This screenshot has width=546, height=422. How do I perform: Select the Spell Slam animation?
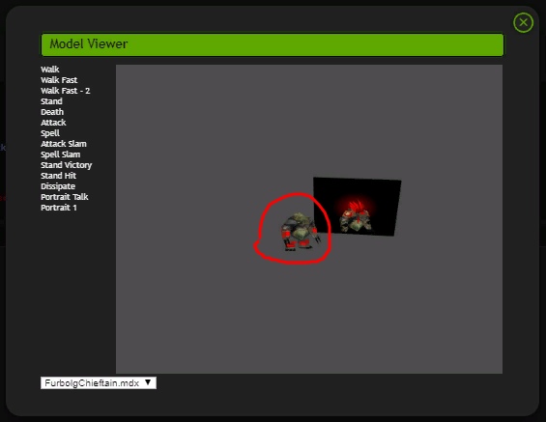point(60,155)
